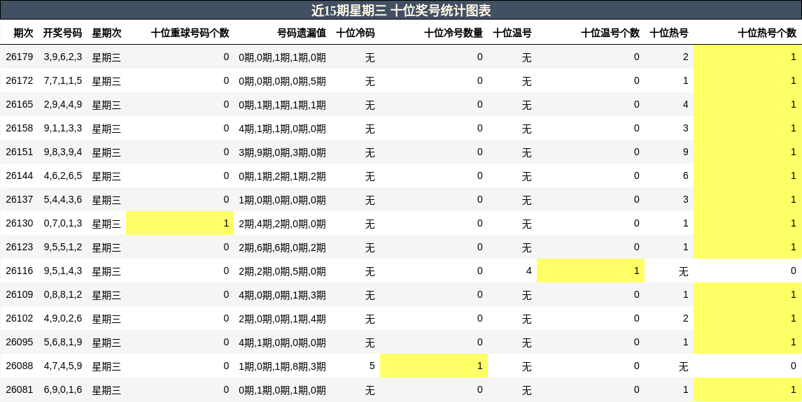This screenshot has width=802, height=402.
Task: Select period number 26123
Action: point(20,247)
